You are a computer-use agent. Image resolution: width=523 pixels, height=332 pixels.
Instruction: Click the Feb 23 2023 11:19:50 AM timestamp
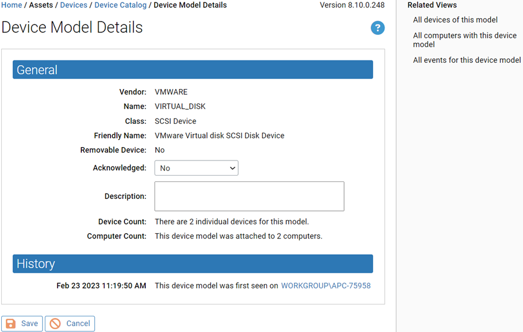(101, 285)
